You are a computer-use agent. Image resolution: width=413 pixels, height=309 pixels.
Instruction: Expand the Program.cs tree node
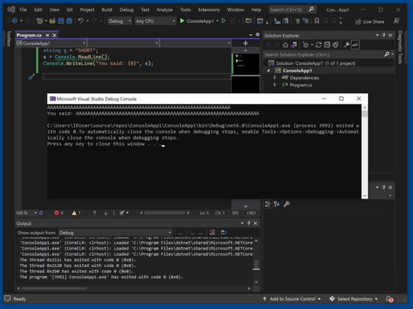[x=275, y=85]
